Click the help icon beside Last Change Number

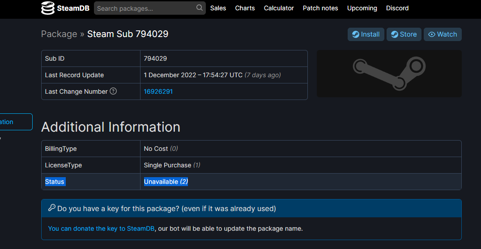tap(113, 91)
